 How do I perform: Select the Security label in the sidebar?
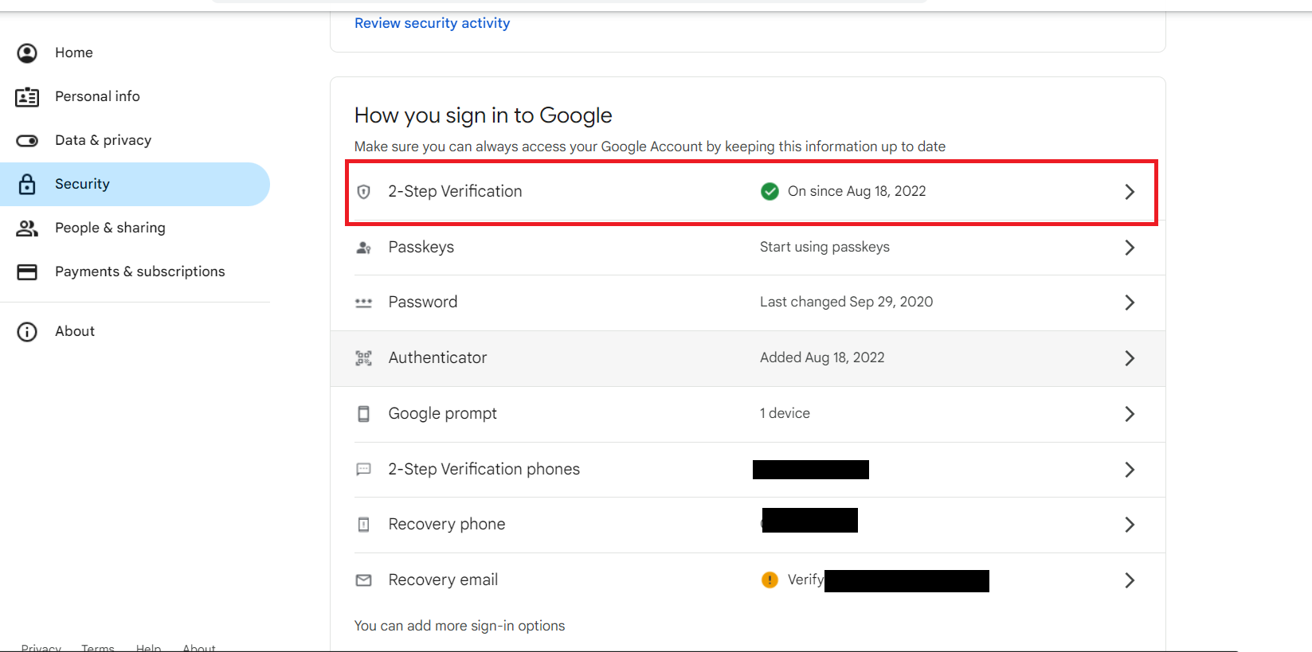tap(82, 184)
